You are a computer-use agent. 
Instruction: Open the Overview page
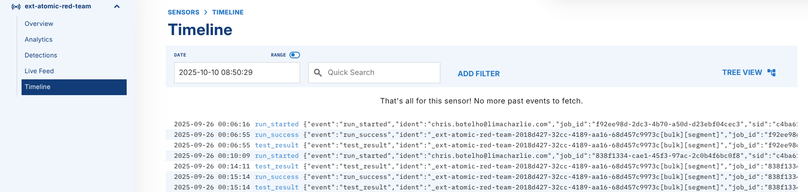39,24
